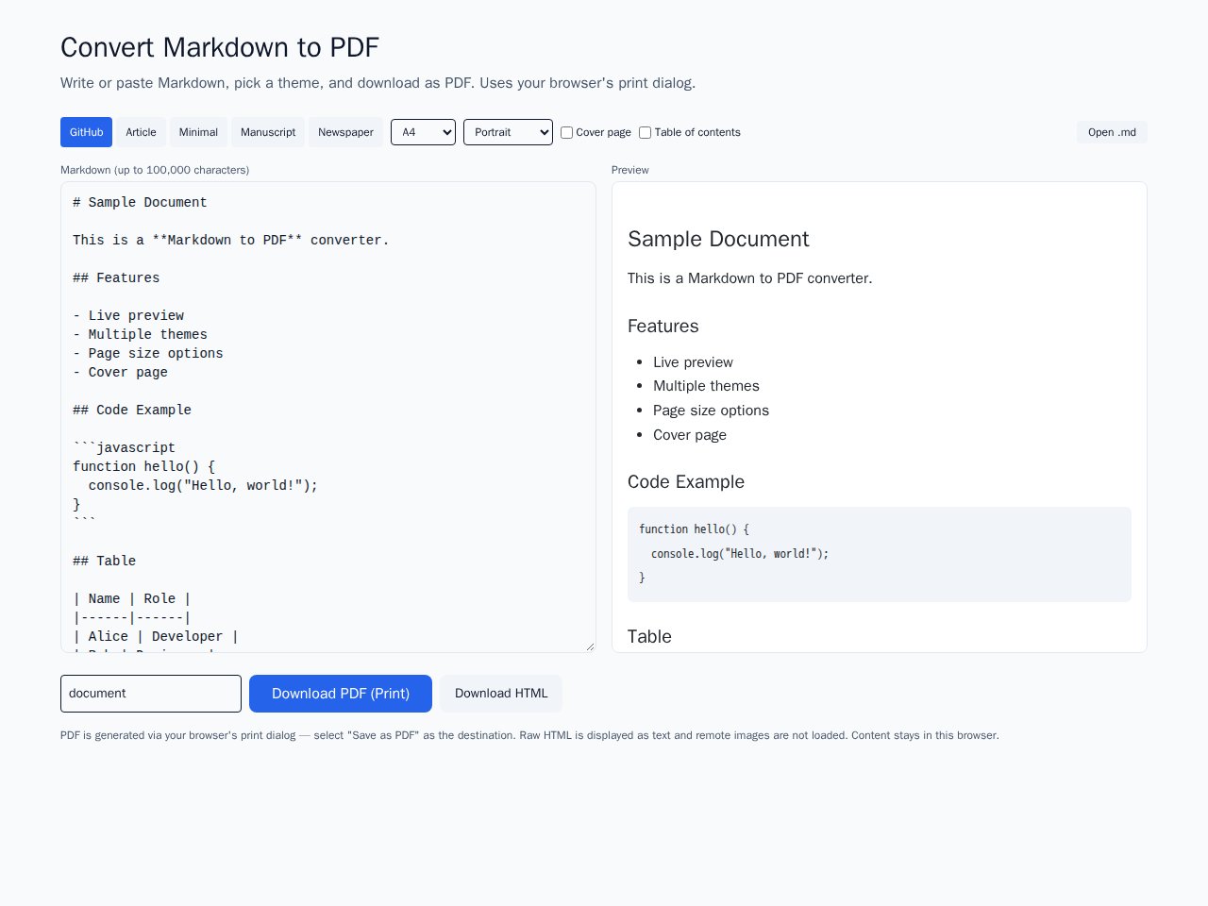
Task: Click 'Multiple themes' bullet in preview
Action: pos(706,386)
